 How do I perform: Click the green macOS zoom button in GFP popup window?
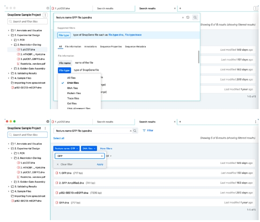[x=15, y=121]
